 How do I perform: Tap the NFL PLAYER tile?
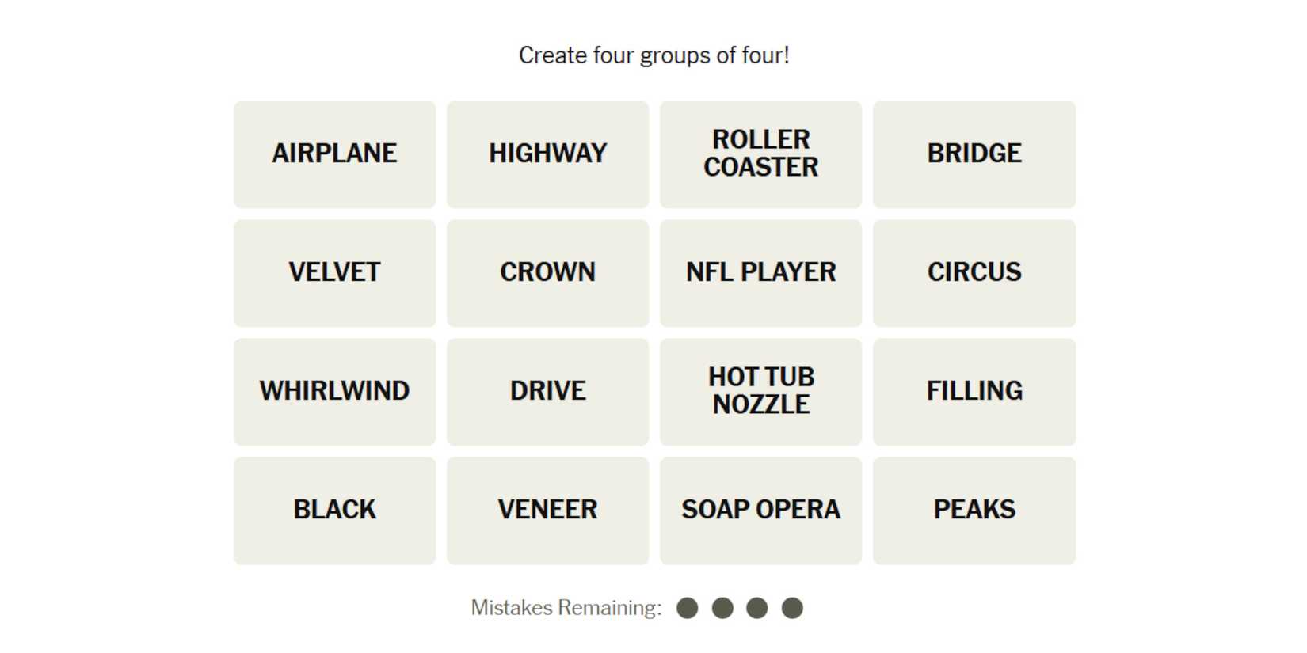[x=760, y=272]
